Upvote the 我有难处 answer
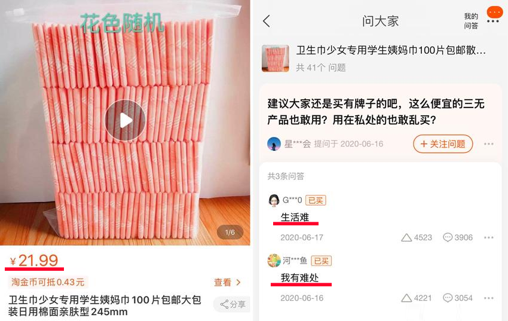 [x=417, y=298]
